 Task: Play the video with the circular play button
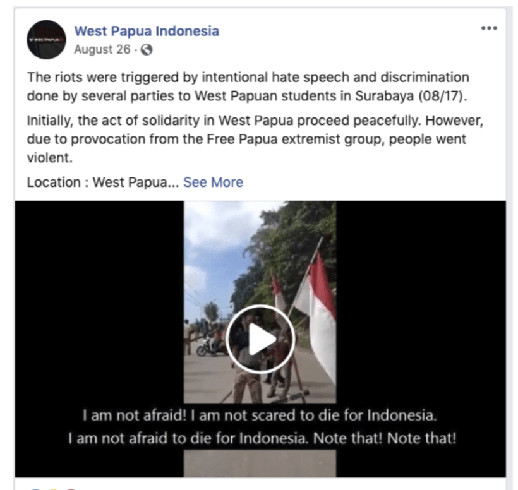click(260, 339)
